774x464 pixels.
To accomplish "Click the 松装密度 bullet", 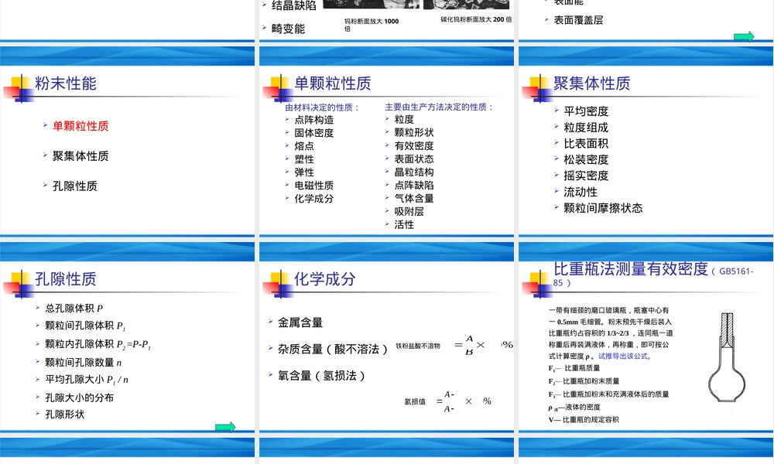I will tap(586, 160).
